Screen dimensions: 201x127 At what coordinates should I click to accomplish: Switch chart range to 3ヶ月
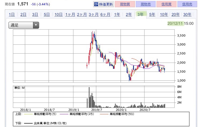tap(94, 15)
